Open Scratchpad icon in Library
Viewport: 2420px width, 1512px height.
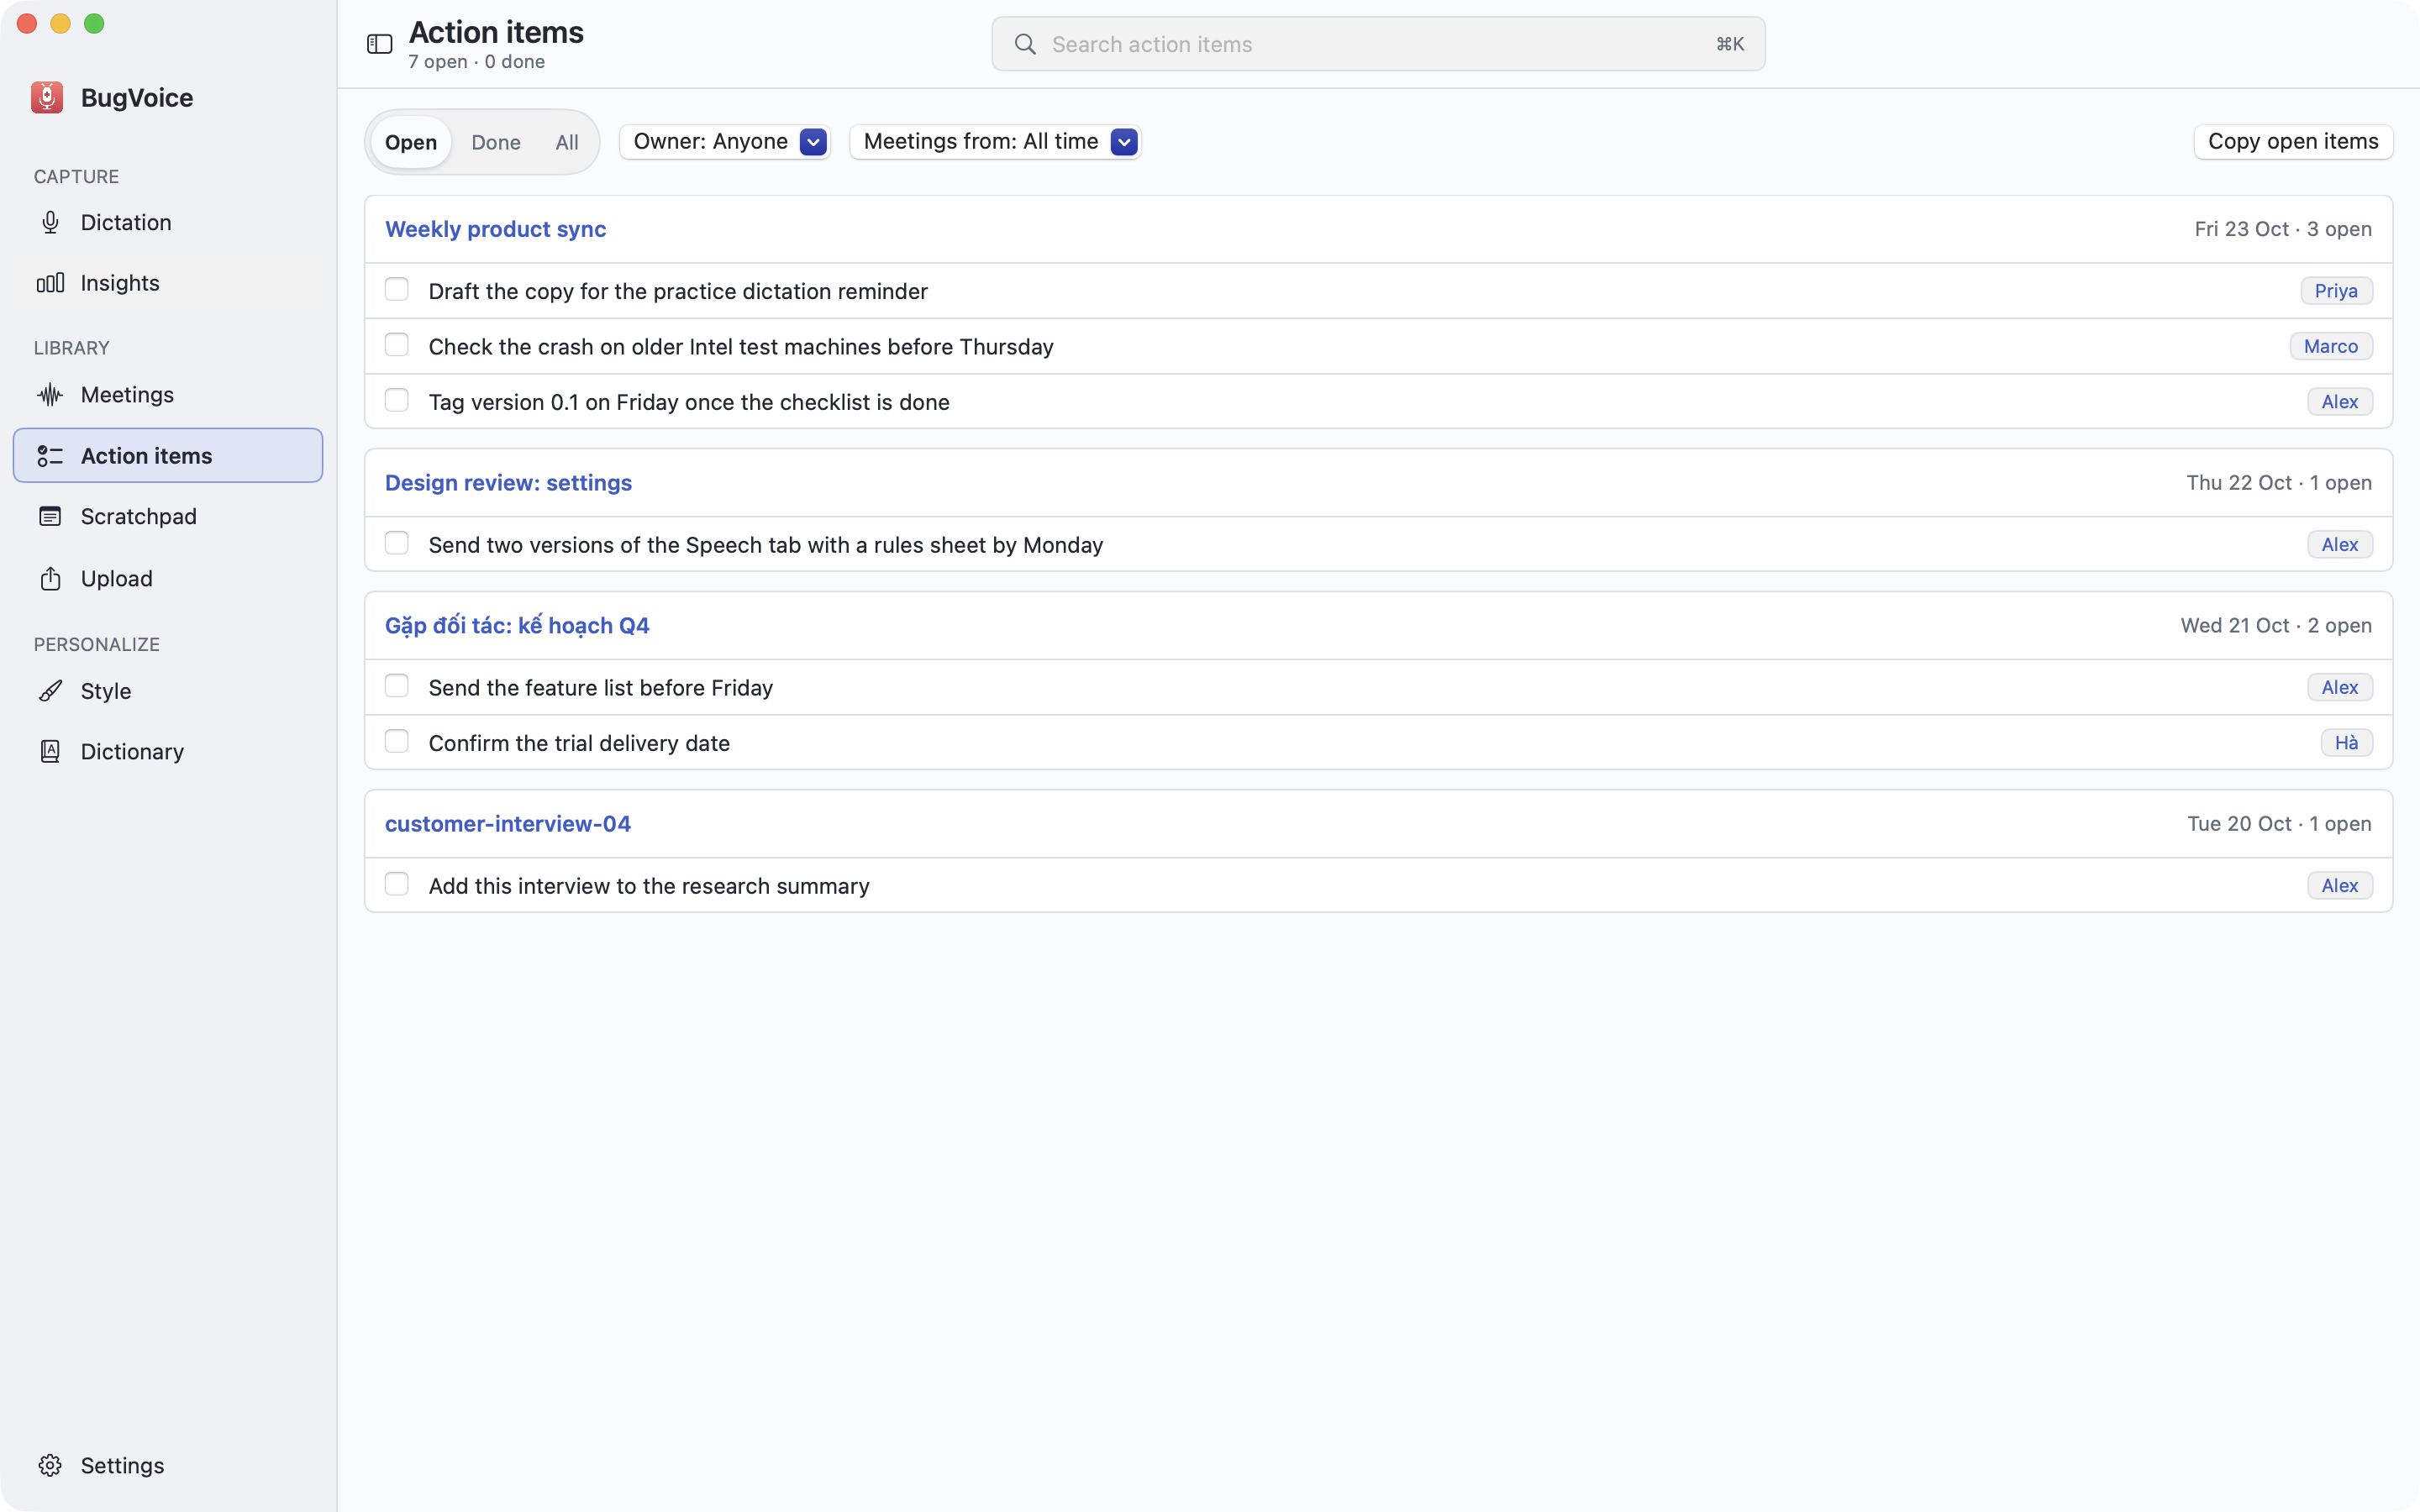50,516
